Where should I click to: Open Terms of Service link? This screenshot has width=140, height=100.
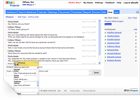(89, 91)
